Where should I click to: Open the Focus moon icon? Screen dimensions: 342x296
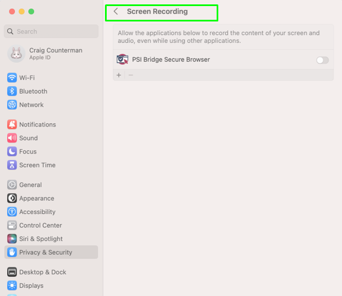tap(12, 151)
